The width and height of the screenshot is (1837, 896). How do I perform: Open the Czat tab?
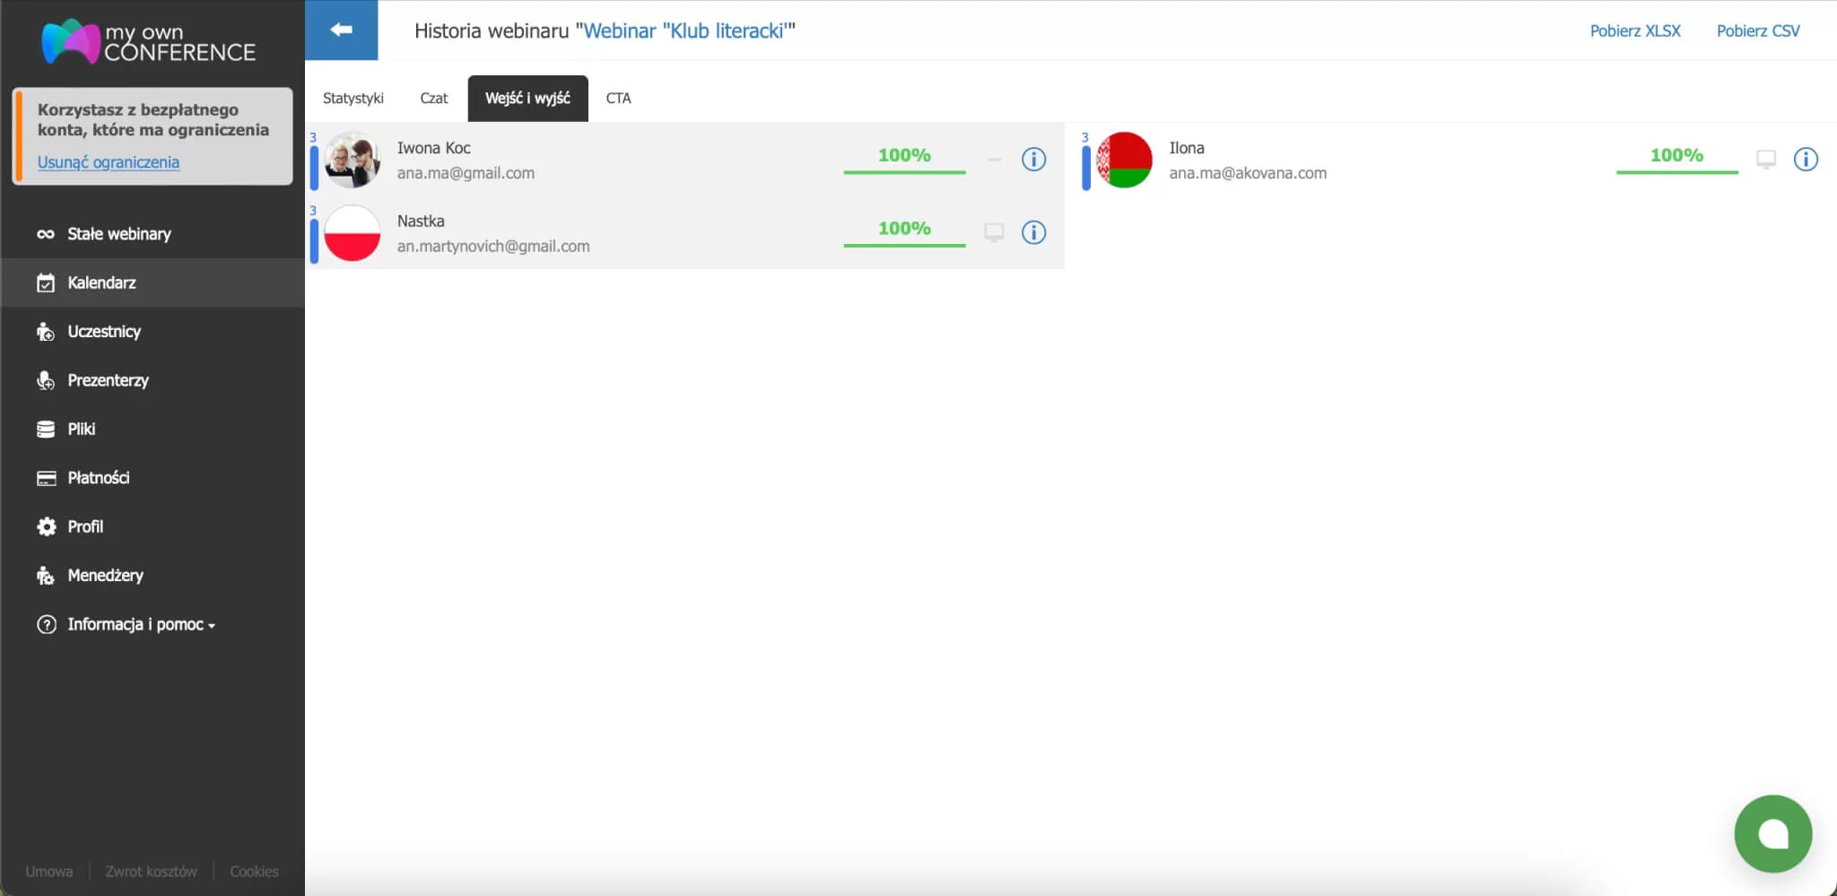pos(433,98)
